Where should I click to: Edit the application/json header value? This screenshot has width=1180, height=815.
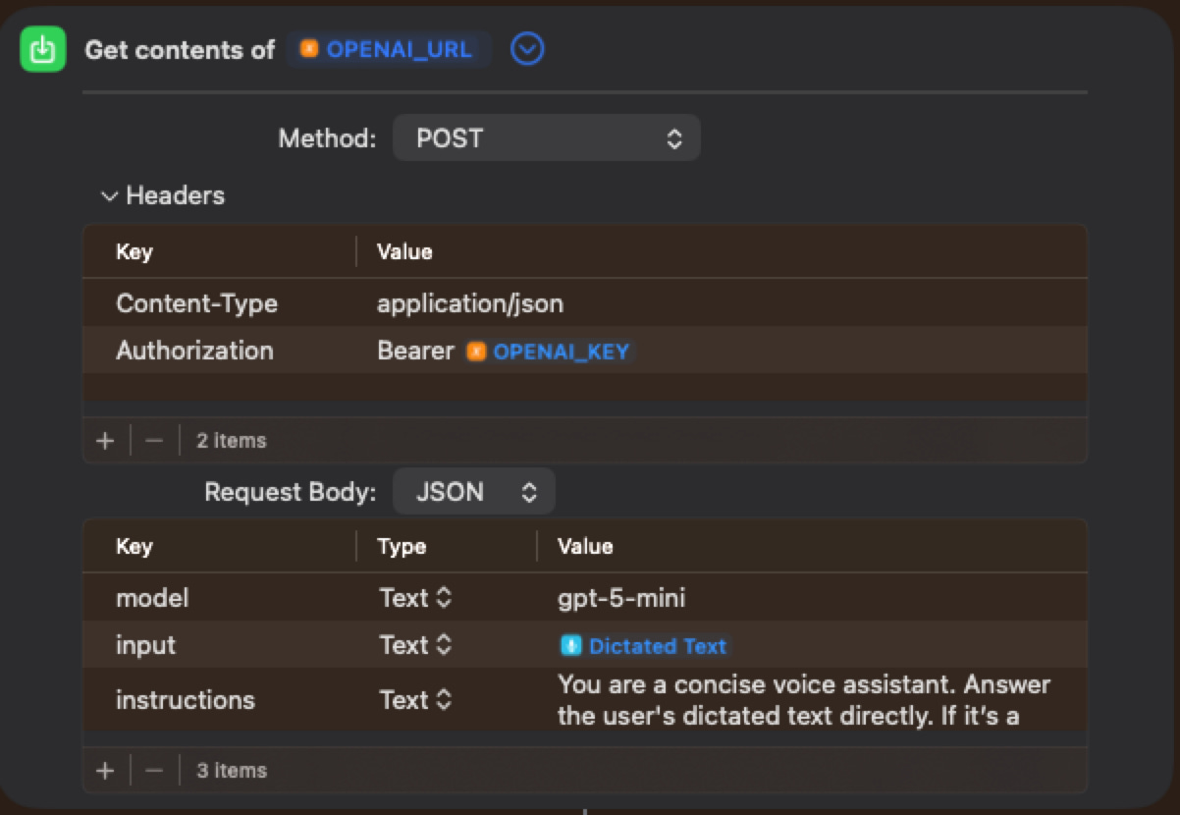click(470, 303)
